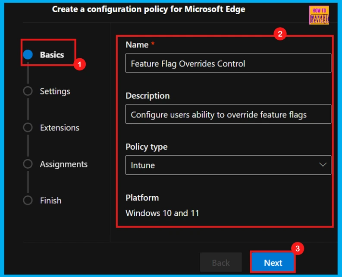Viewport: 342px width, 277px height.
Task: Click the Settings step circle indicator
Action: pyautogui.click(x=28, y=91)
